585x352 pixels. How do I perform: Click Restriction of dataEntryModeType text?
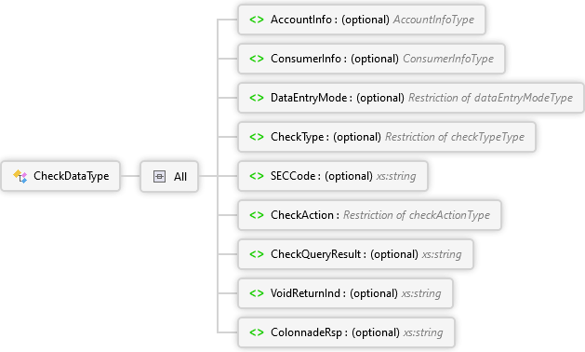pyautogui.click(x=491, y=98)
